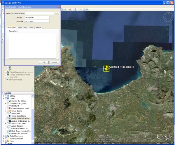Click the Longitude input field

tap(37, 21)
